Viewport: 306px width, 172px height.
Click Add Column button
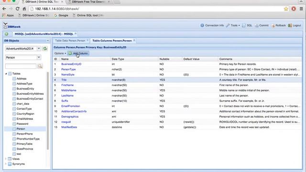coord(78,53)
